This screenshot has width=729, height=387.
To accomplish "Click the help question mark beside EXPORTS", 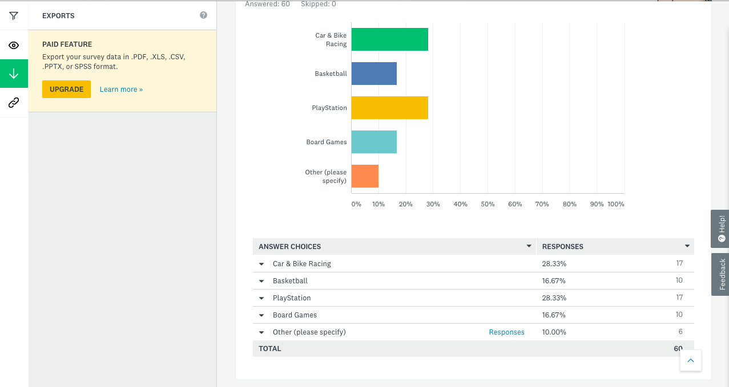I will 203,15.
